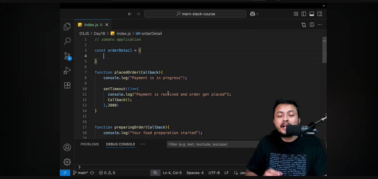Toggle the bottom panel visibility
This screenshot has width=378, height=179.
[312, 14]
